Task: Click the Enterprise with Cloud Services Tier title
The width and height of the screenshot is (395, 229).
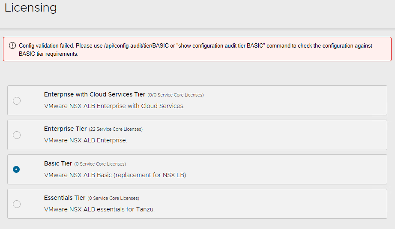Action: [95, 94]
